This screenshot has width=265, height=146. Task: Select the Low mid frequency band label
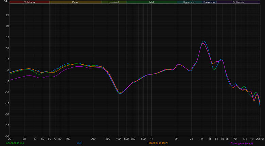[114, 2]
